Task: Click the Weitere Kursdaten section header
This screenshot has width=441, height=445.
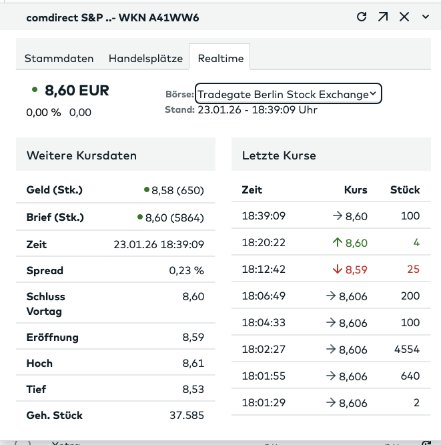Action: tap(81, 155)
